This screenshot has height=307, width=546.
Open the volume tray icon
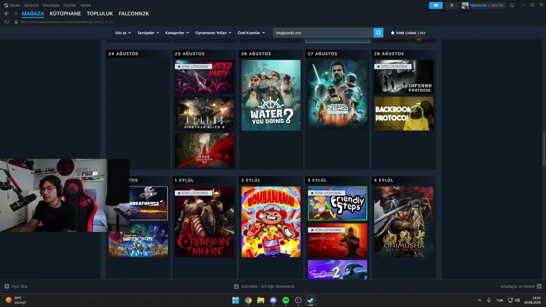(517, 300)
